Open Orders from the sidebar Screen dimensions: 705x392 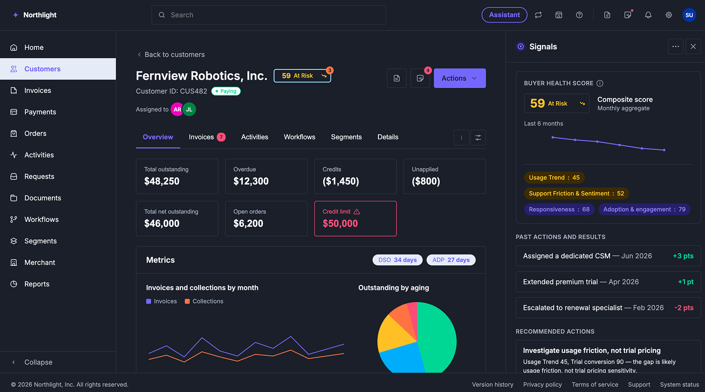click(x=58, y=133)
